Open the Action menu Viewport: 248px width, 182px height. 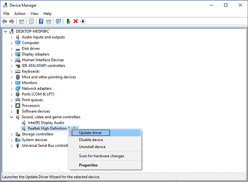tap(20, 14)
